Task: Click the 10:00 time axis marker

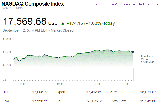Action: click(x=23, y=84)
